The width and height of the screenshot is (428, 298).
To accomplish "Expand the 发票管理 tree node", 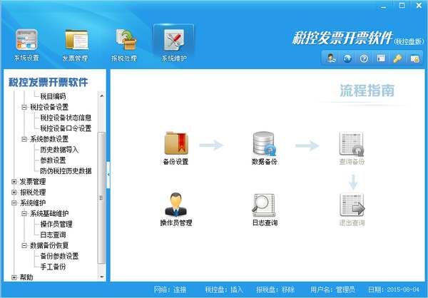I will 14,182.
